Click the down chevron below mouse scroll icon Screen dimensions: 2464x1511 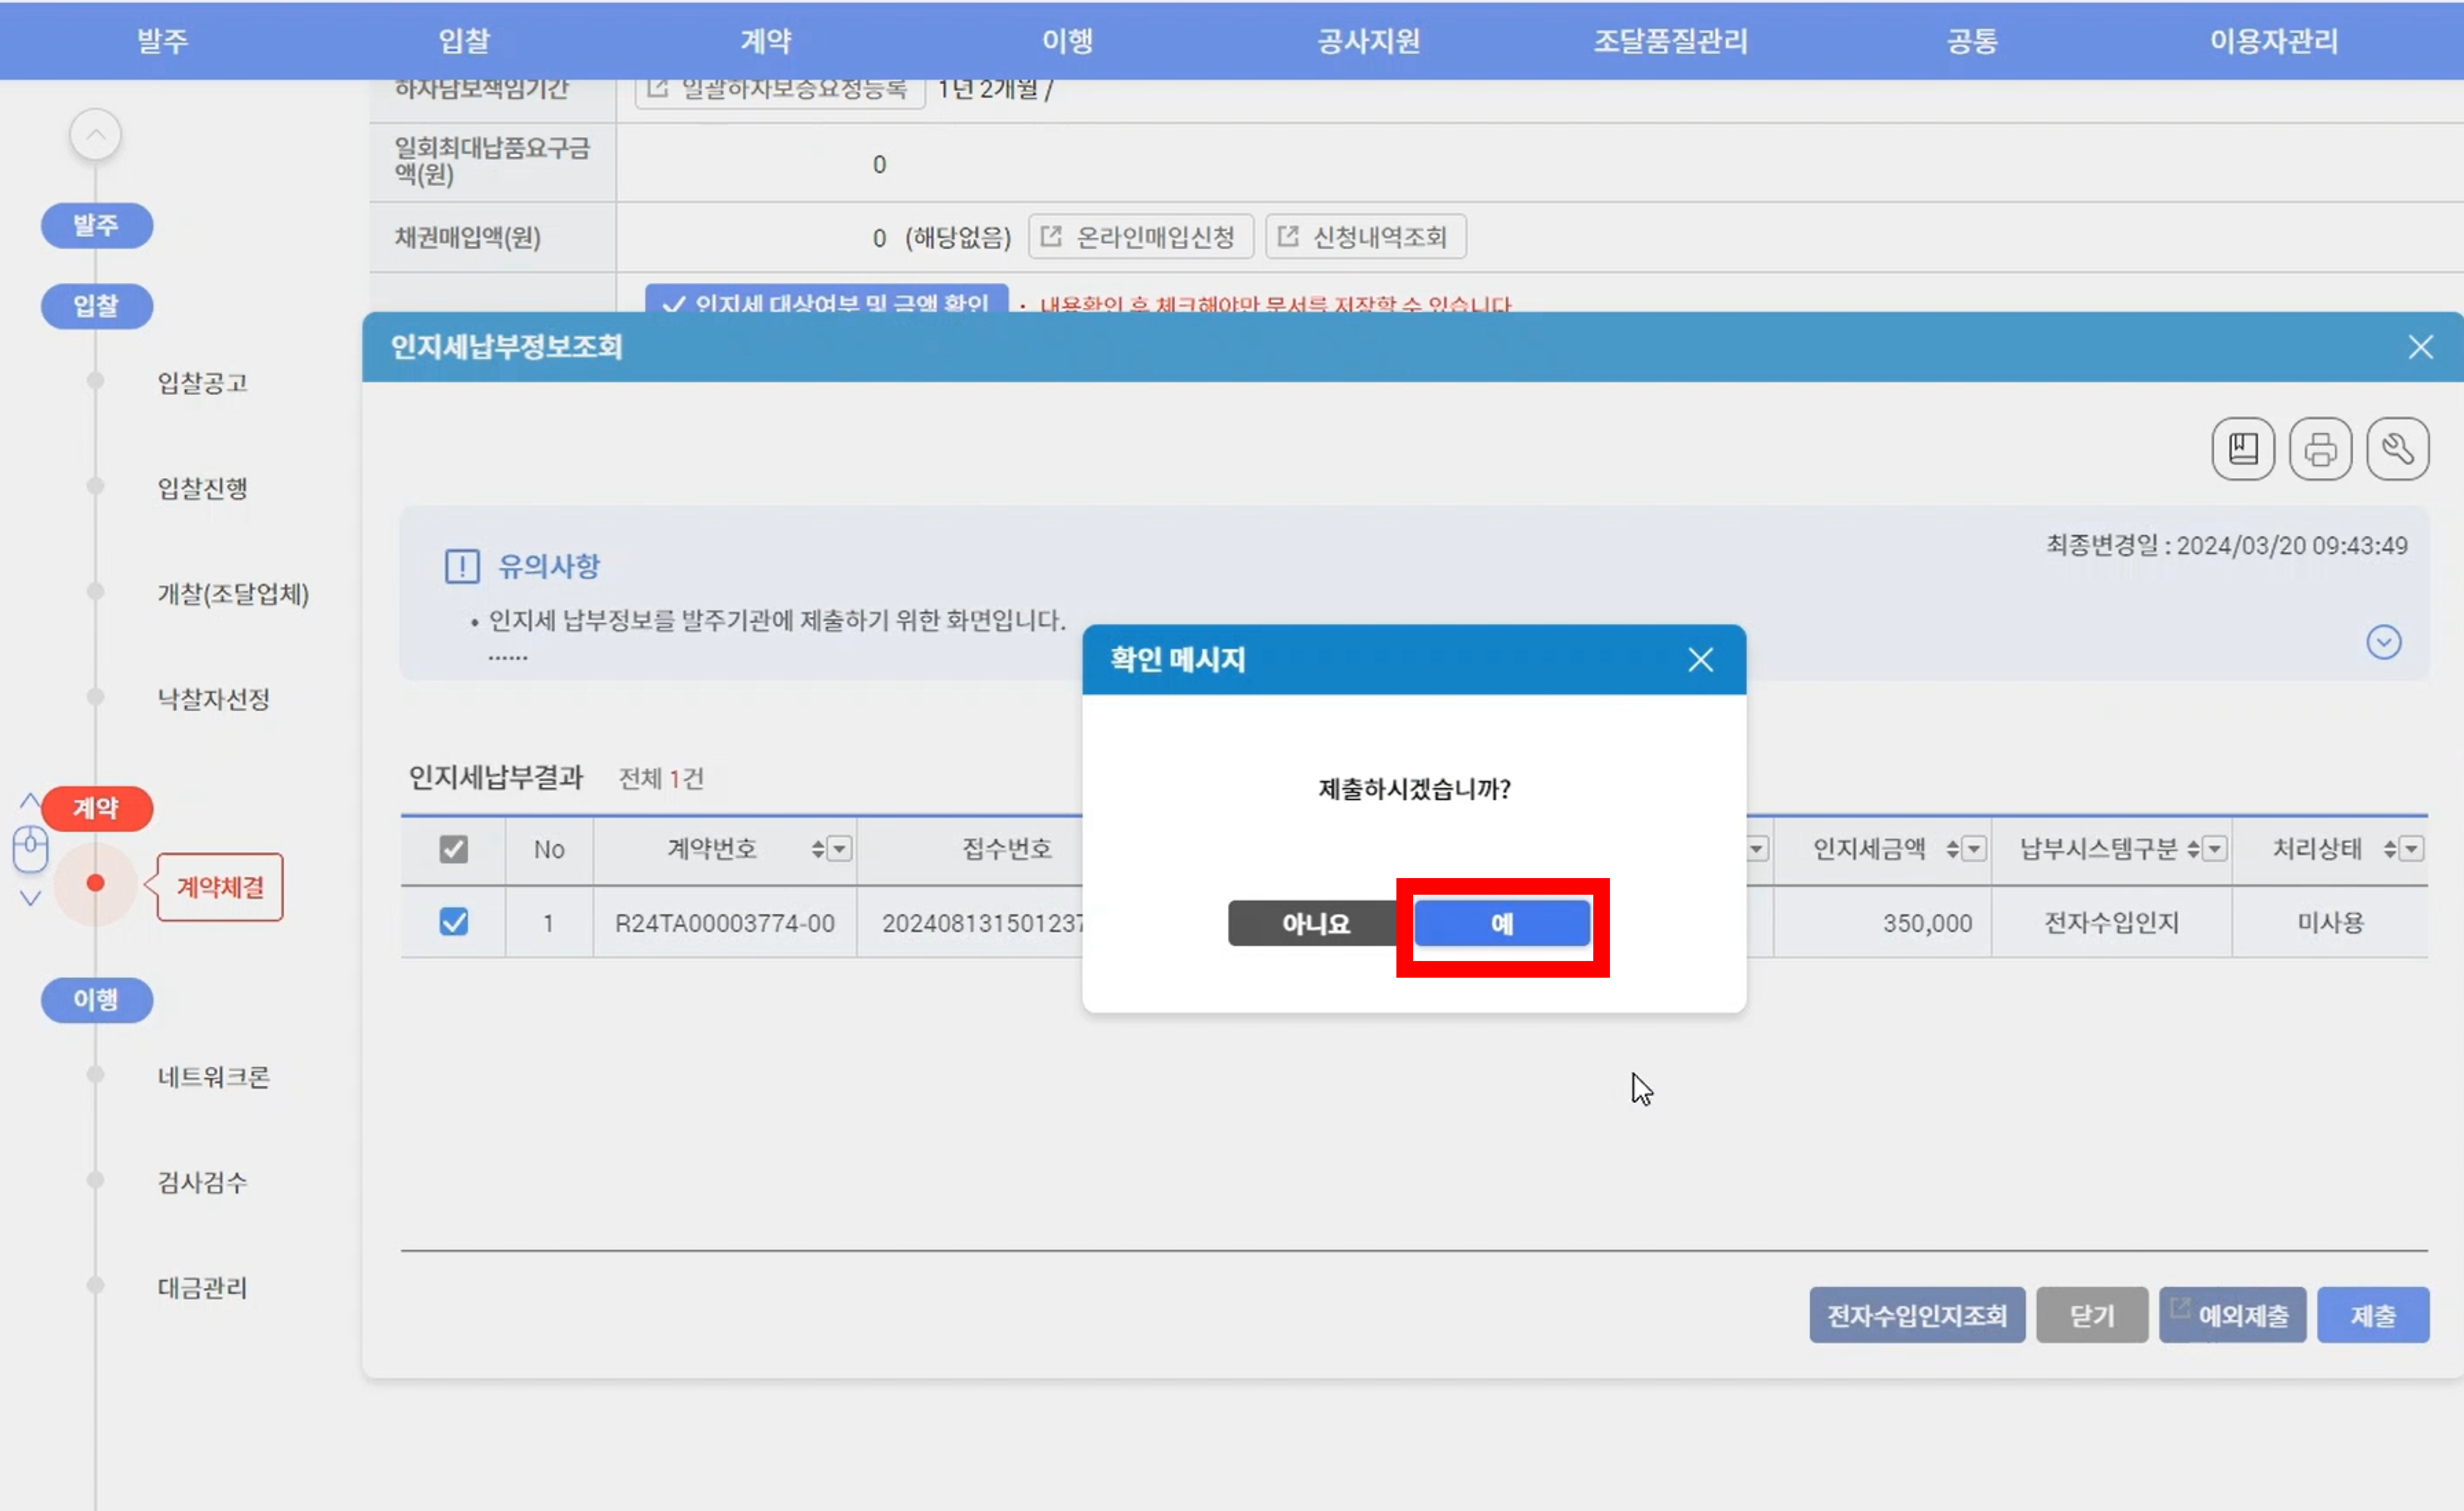tap(30, 898)
